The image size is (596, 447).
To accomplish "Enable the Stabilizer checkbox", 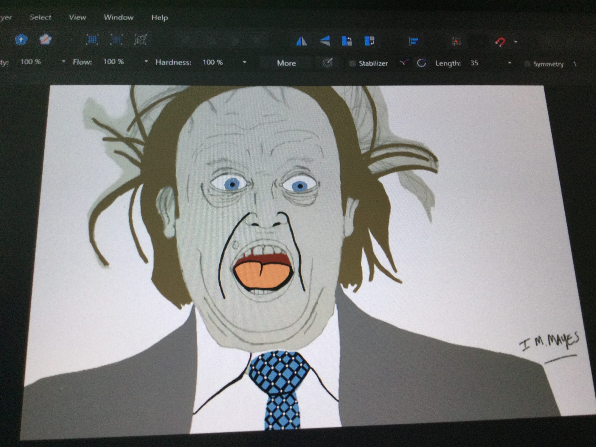I will (352, 63).
